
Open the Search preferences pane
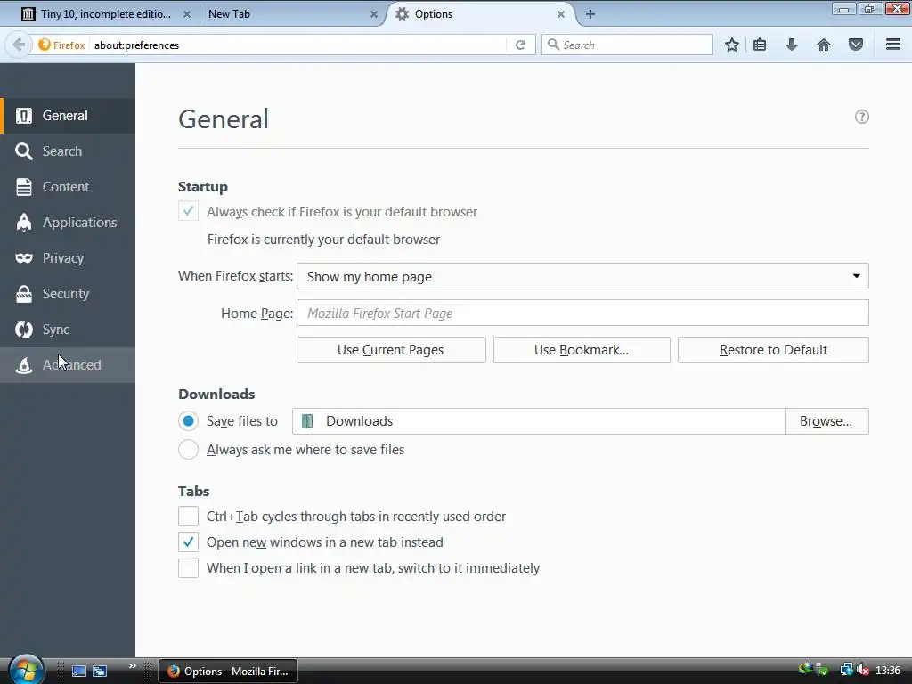pyautogui.click(x=68, y=151)
